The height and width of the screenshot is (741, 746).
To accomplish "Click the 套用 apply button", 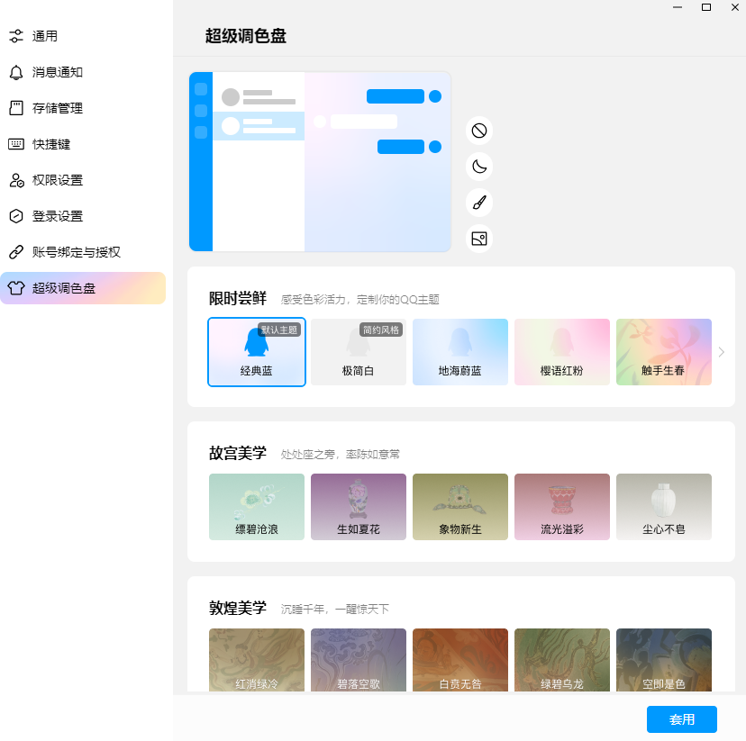I will (x=681, y=719).
